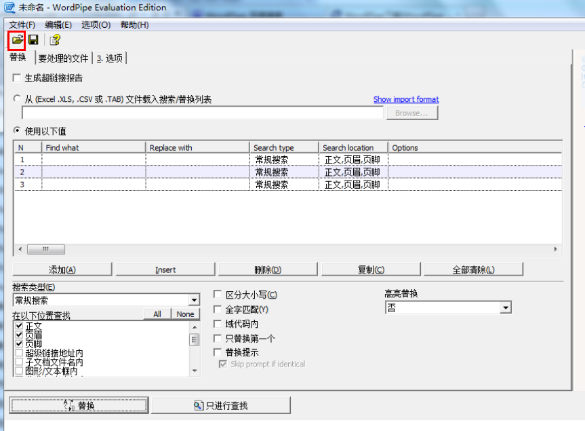Click 常规搜索 in row 3
The image size is (585, 431).
(x=272, y=185)
